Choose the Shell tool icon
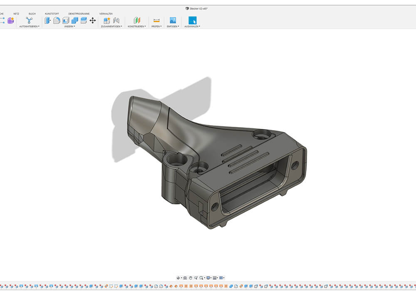Image resolution: width=416 pixels, height=291 pixels. coord(66,20)
